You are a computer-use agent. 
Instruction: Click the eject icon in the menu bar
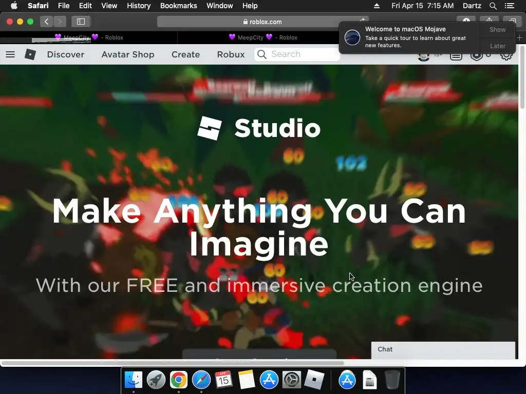pos(377,6)
